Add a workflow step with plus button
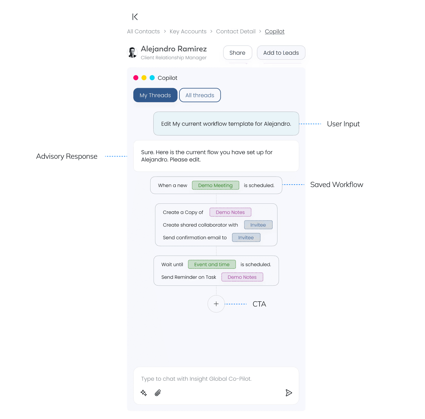This screenshot has height=419, width=425. click(x=216, y=304)
